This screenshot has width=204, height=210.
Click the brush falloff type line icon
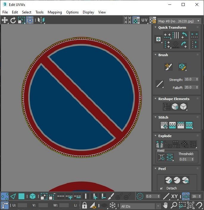tap(160, 84)
